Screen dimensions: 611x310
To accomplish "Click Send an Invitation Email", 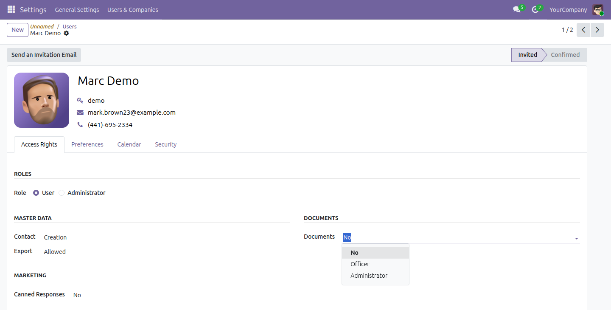I will point(44,55).
